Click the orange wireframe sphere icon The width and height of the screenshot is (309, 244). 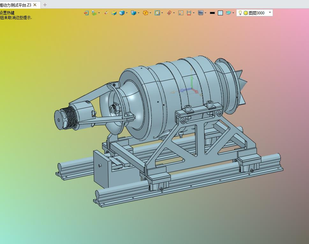coord(145,13)
